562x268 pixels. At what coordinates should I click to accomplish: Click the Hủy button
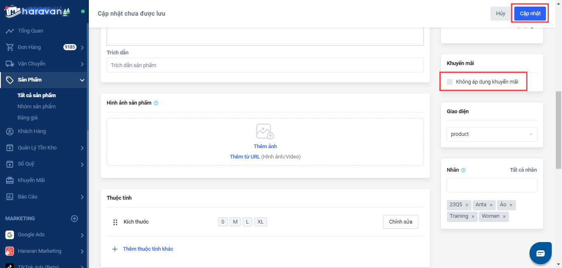point(500,14)
